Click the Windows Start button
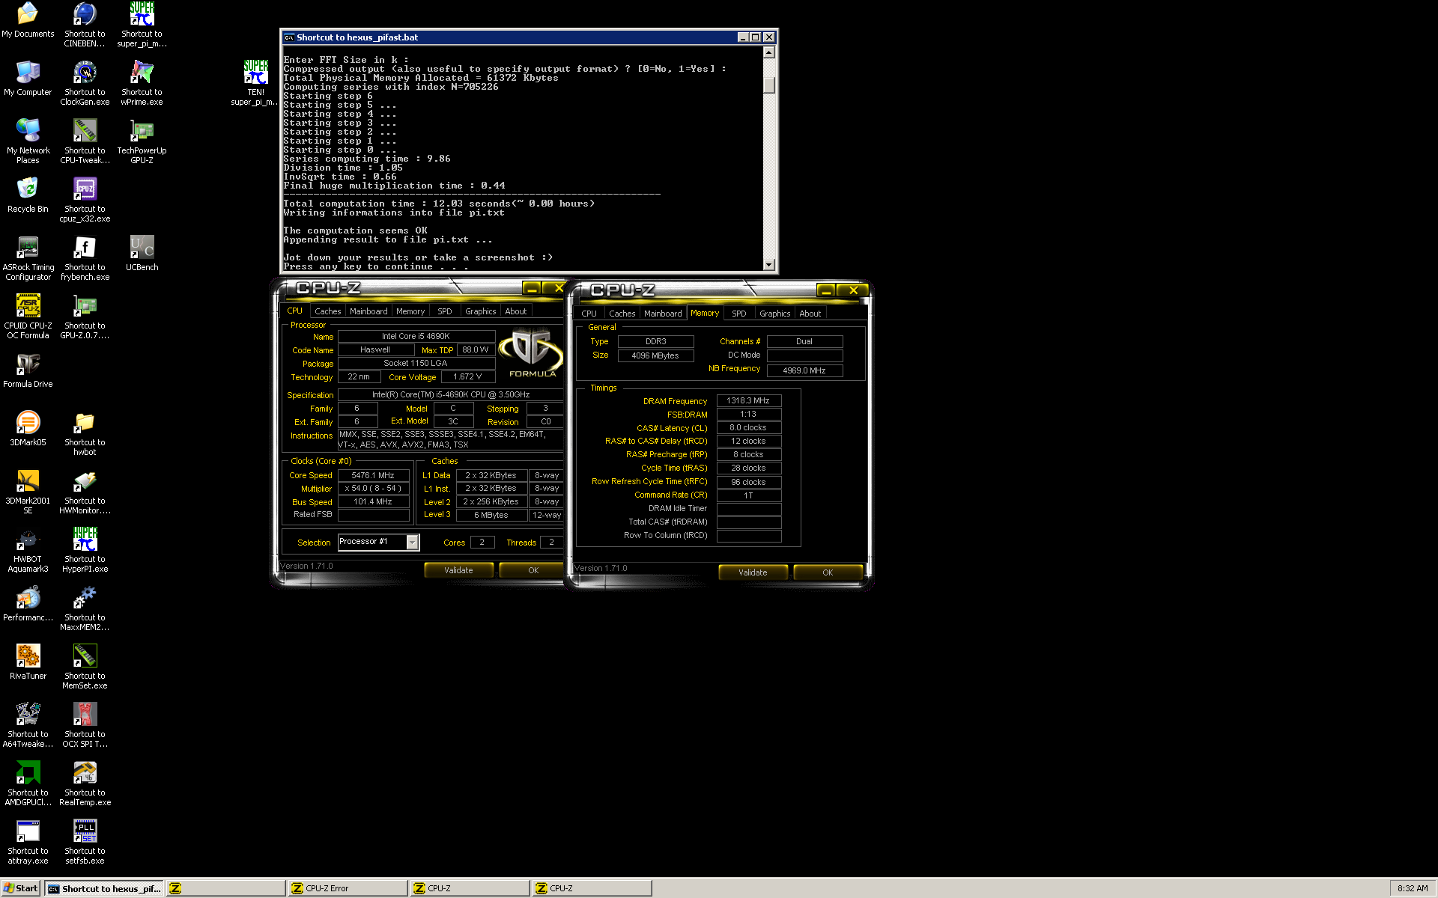The image size is (1438, 898). pyautogui.click(x=21, y=888)
